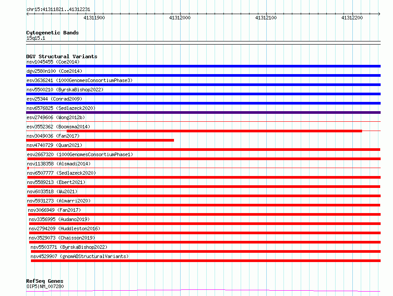Screen dimensions: 393x296
Task: Open esv3636241 (1000GenomesConsortiumPhase3) entry
Action: click(x=79, y=80)
